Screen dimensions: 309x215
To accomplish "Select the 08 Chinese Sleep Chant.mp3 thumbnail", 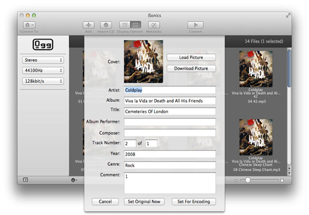I will 256,137.
